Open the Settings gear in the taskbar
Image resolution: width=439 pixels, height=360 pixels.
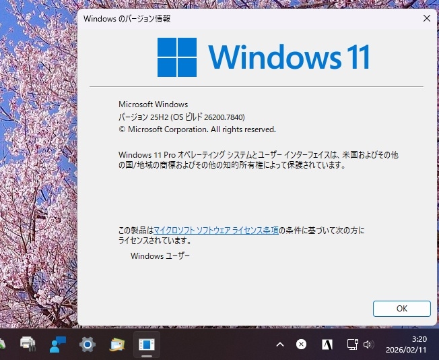coord(88,344)
